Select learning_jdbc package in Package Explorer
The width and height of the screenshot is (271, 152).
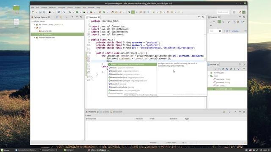click(x=46, y=31)
